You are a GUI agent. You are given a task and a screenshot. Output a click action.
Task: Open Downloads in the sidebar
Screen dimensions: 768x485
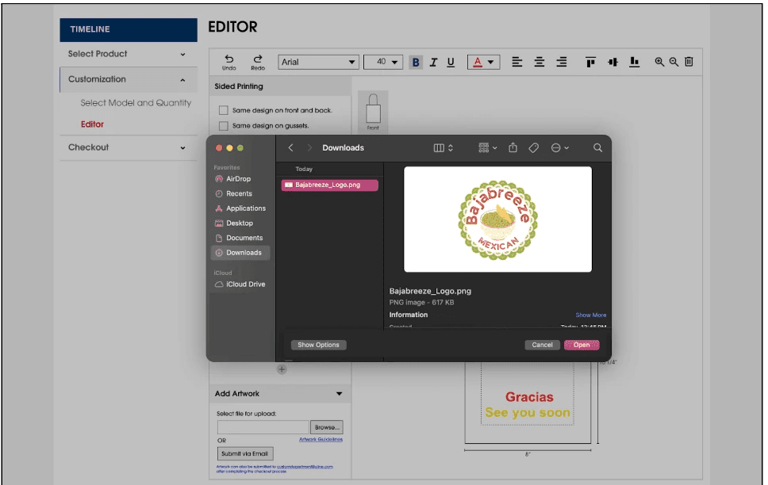click(x=240, y=253)
